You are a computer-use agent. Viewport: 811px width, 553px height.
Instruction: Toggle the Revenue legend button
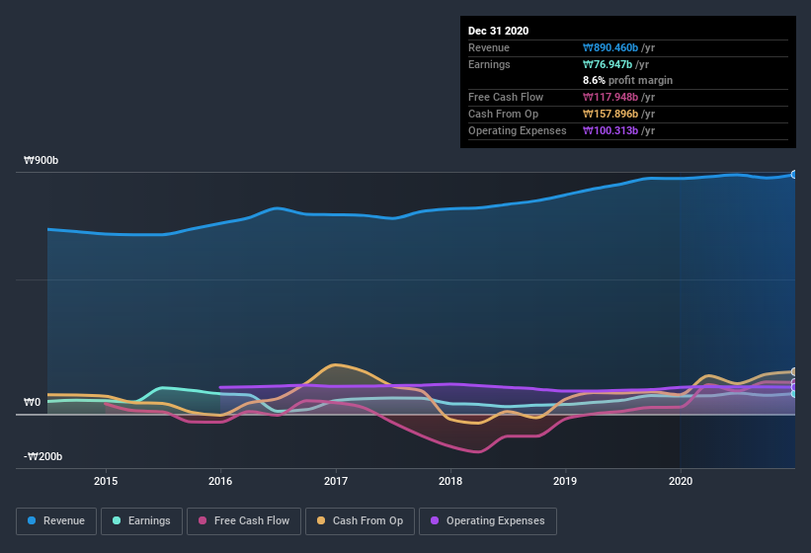(56, 521)
